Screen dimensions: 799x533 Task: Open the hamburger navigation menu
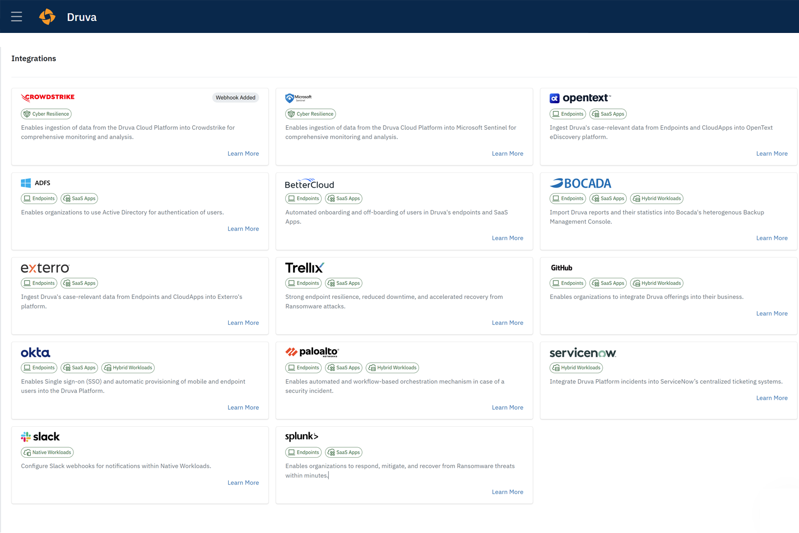16,17
